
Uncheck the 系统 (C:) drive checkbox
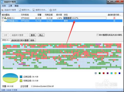[x=3, y=18]
